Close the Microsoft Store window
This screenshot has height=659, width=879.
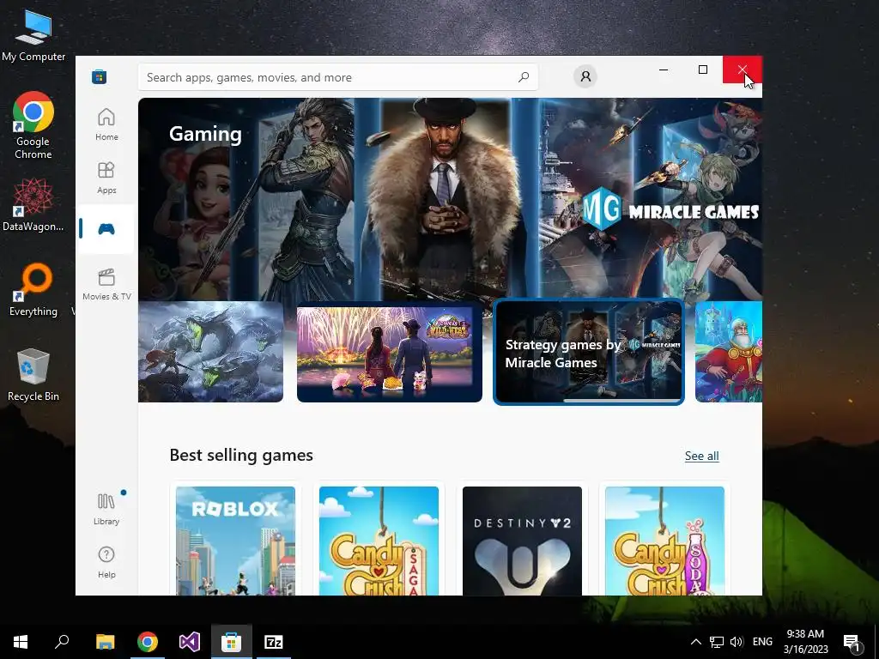[x=743, y=70]
